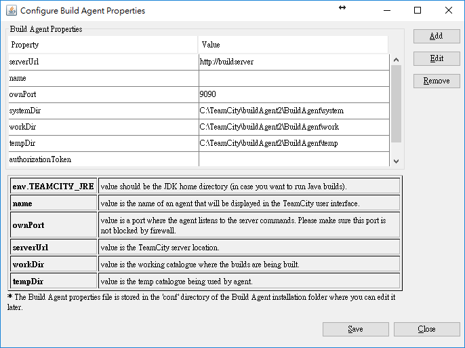Select the authorizationToken property cell
Viewport: 465px width, 348px height.
tap(104, 159)
